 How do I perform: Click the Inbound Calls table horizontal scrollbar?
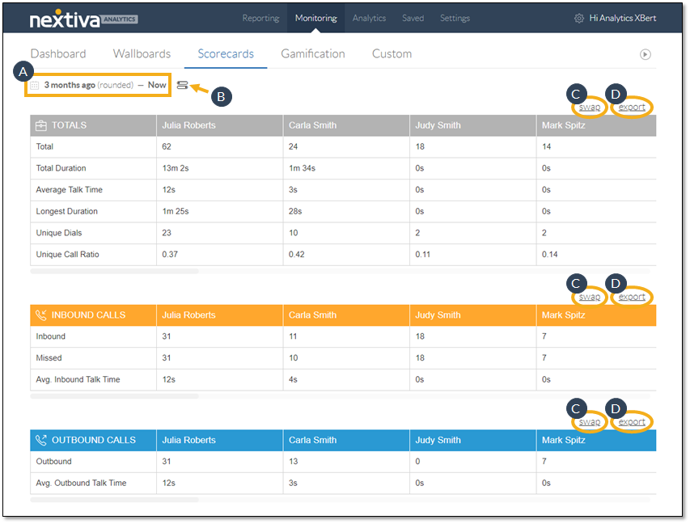click(114, 396)
